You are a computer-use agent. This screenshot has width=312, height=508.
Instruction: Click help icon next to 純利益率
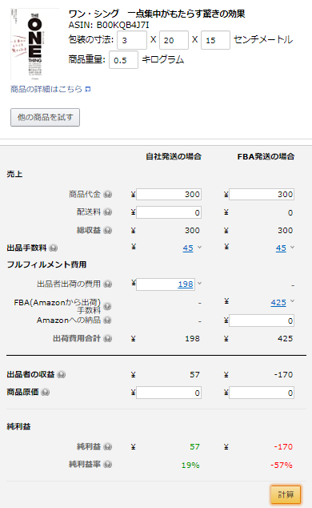click(x=108, y=465)
